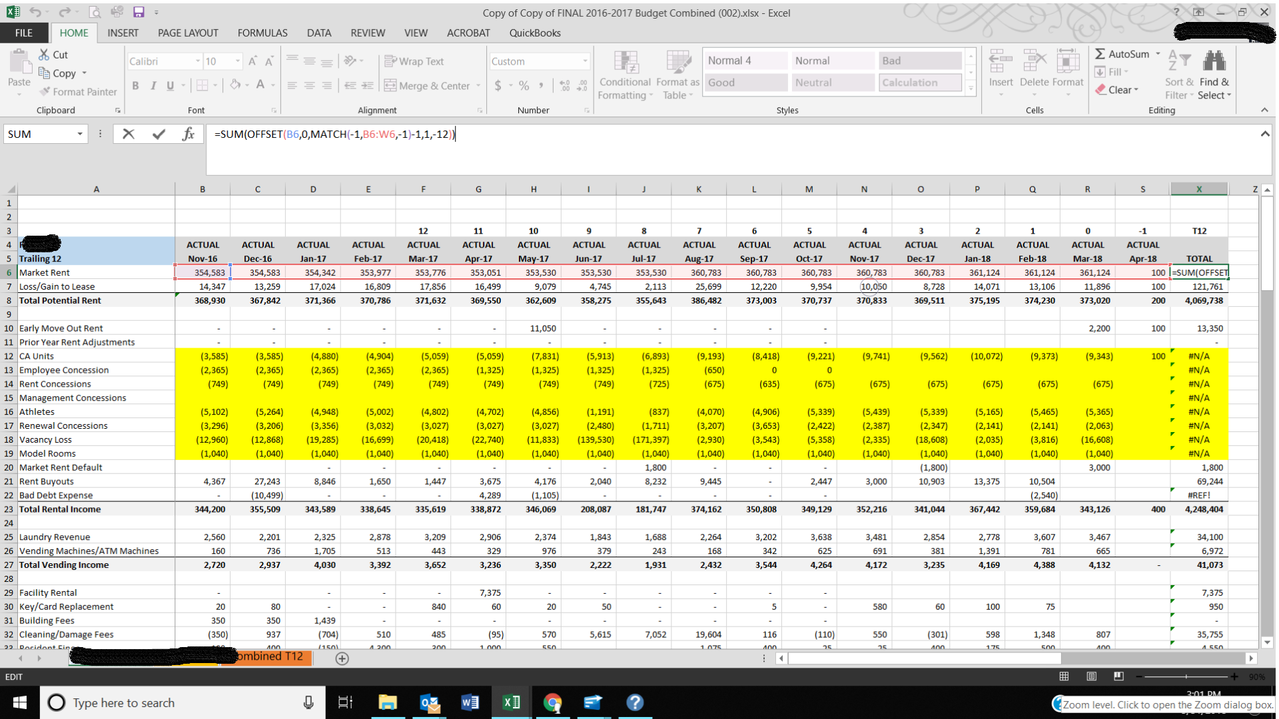Click the Combined T12 sheet tab
The width and height of the screenshot is (1279, 719).
tap(272, 658)
